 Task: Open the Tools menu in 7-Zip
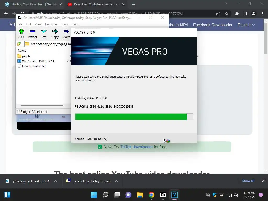(64, 24)
